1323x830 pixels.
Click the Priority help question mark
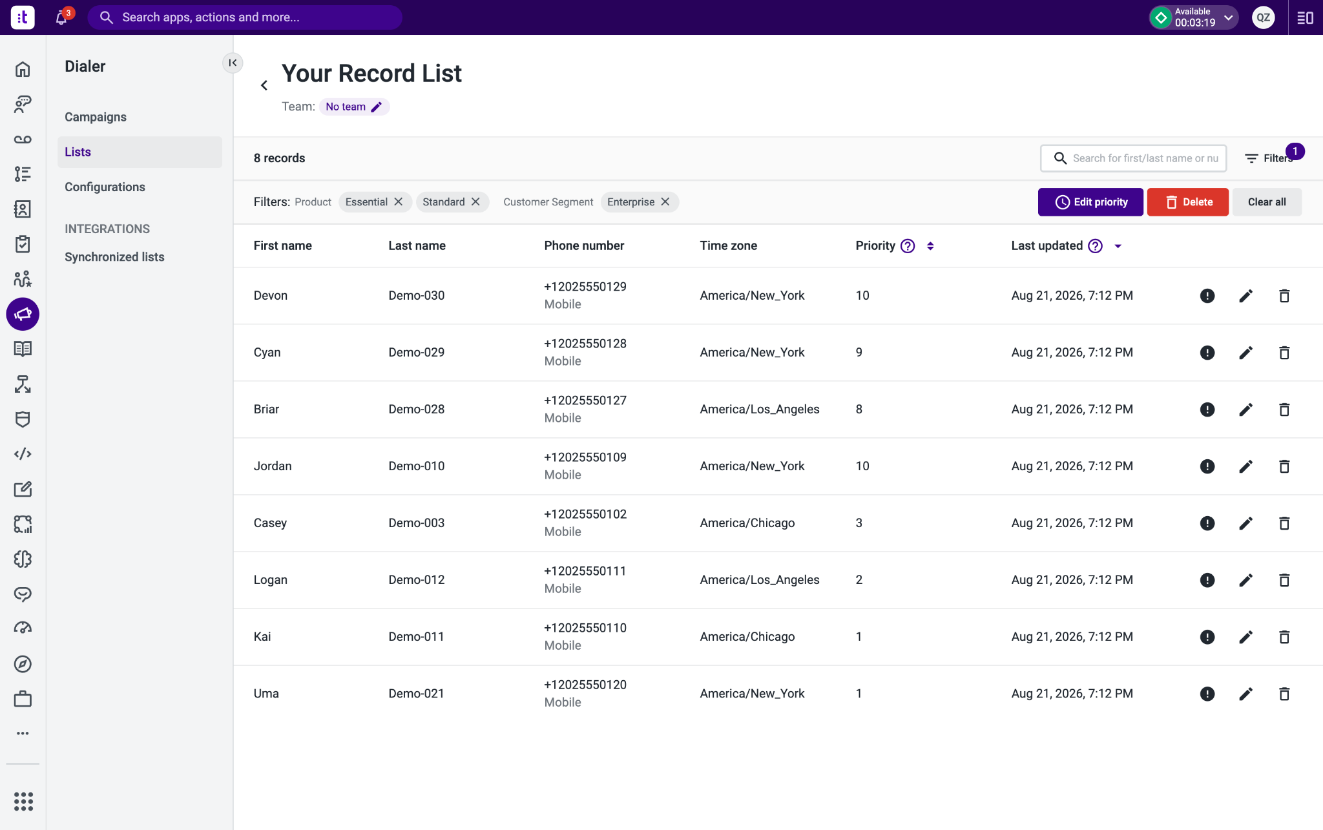908,246
